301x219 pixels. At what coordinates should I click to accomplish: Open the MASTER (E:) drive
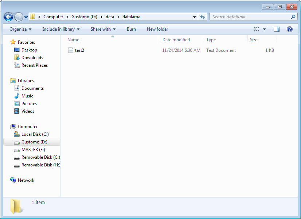tap(34, 150)
